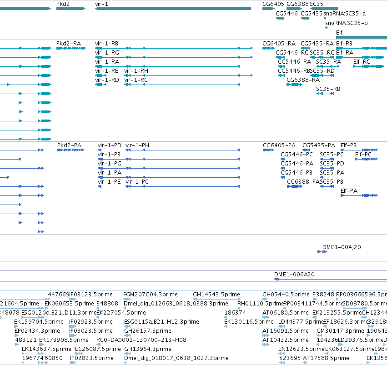Image resolution: width=387 pixels, height=365 pixels.
Task: Open EST label GH14543.5prime
Action: [x=216, y=295]
